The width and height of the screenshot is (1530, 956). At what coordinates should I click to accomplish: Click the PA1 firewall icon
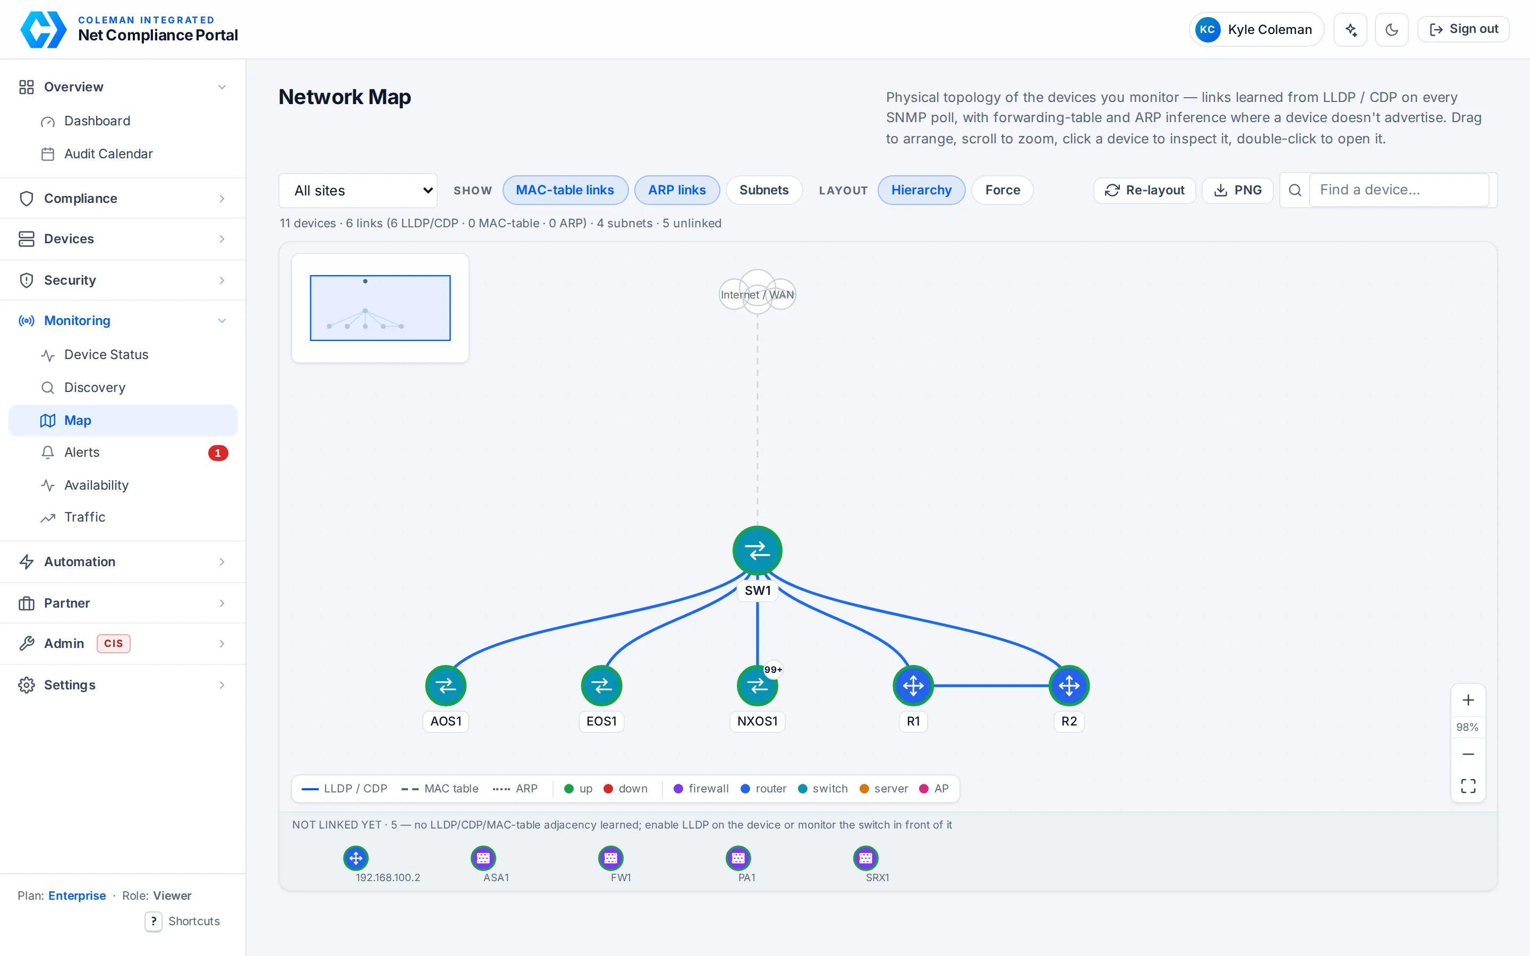[x=738, y=858]
